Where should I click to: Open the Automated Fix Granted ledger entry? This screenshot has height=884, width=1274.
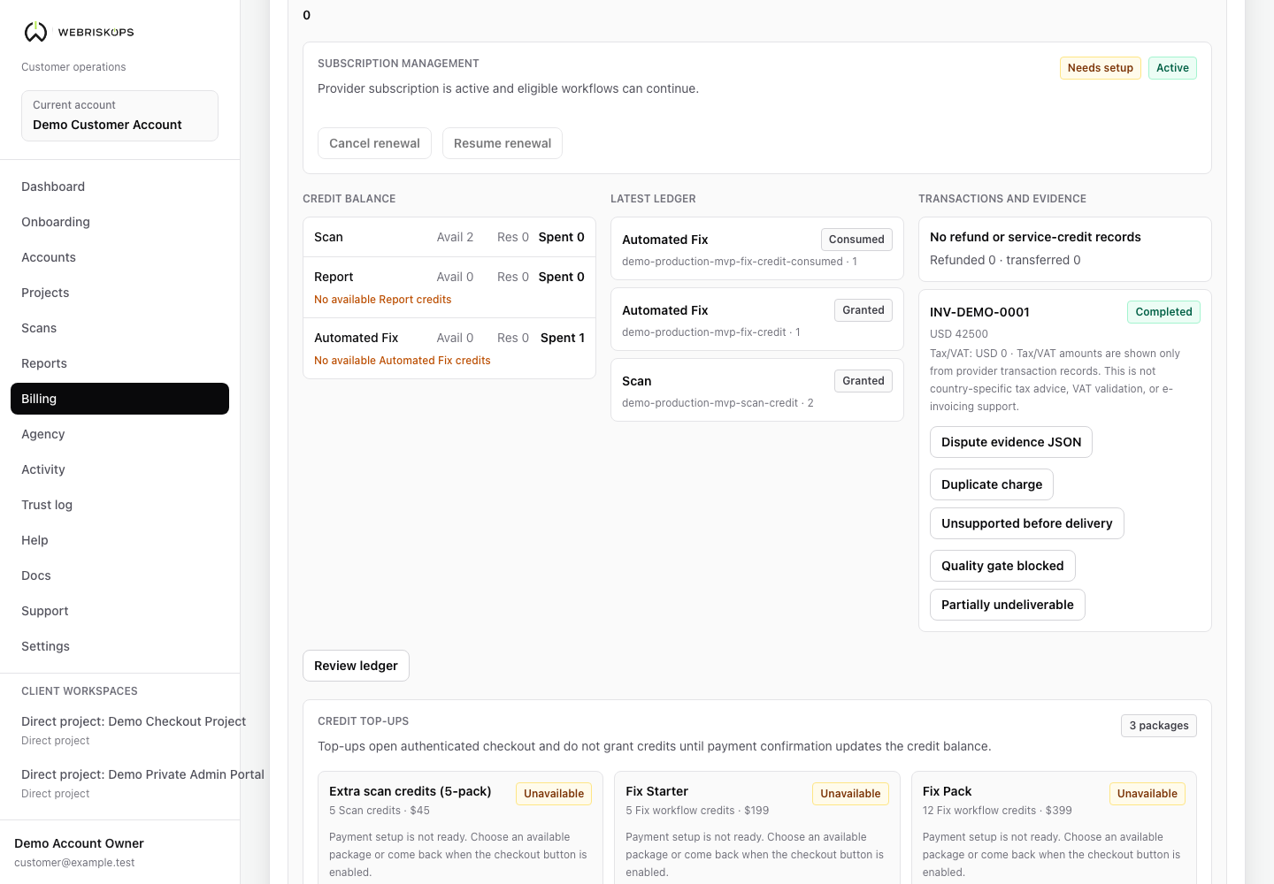pyautogui.click(x=757, y=319)
